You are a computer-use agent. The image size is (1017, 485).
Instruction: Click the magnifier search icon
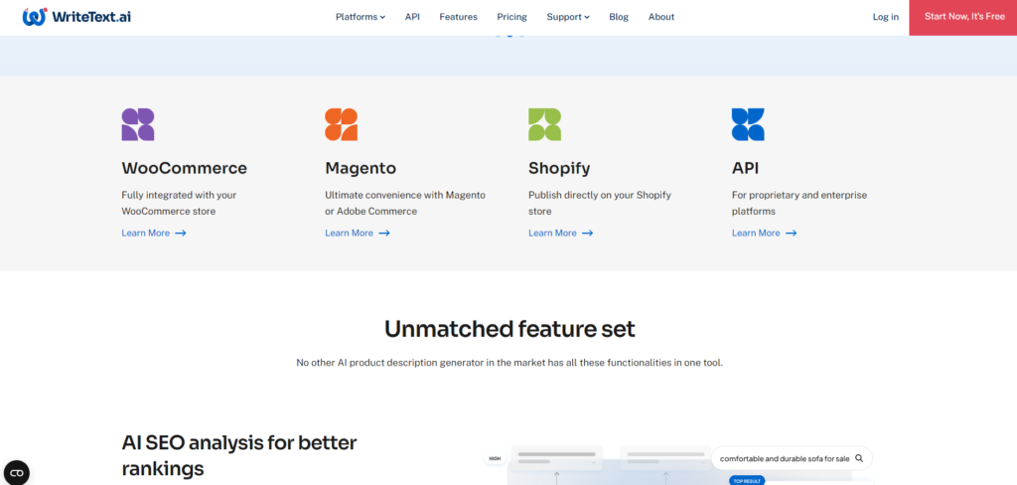859,458
